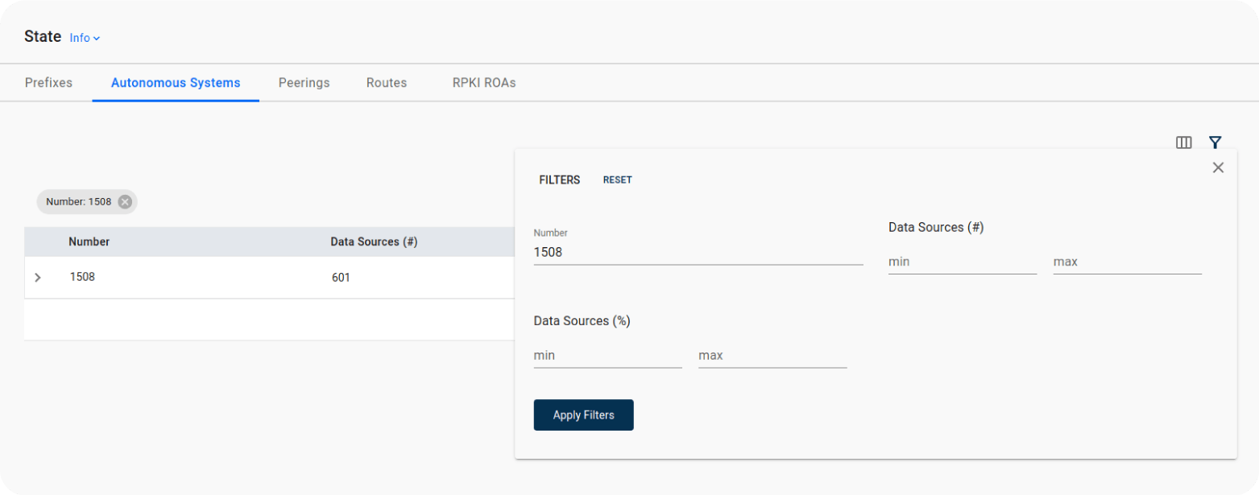Sort by the Number column header
The image size is (1259, 495).
pos(89,241)
